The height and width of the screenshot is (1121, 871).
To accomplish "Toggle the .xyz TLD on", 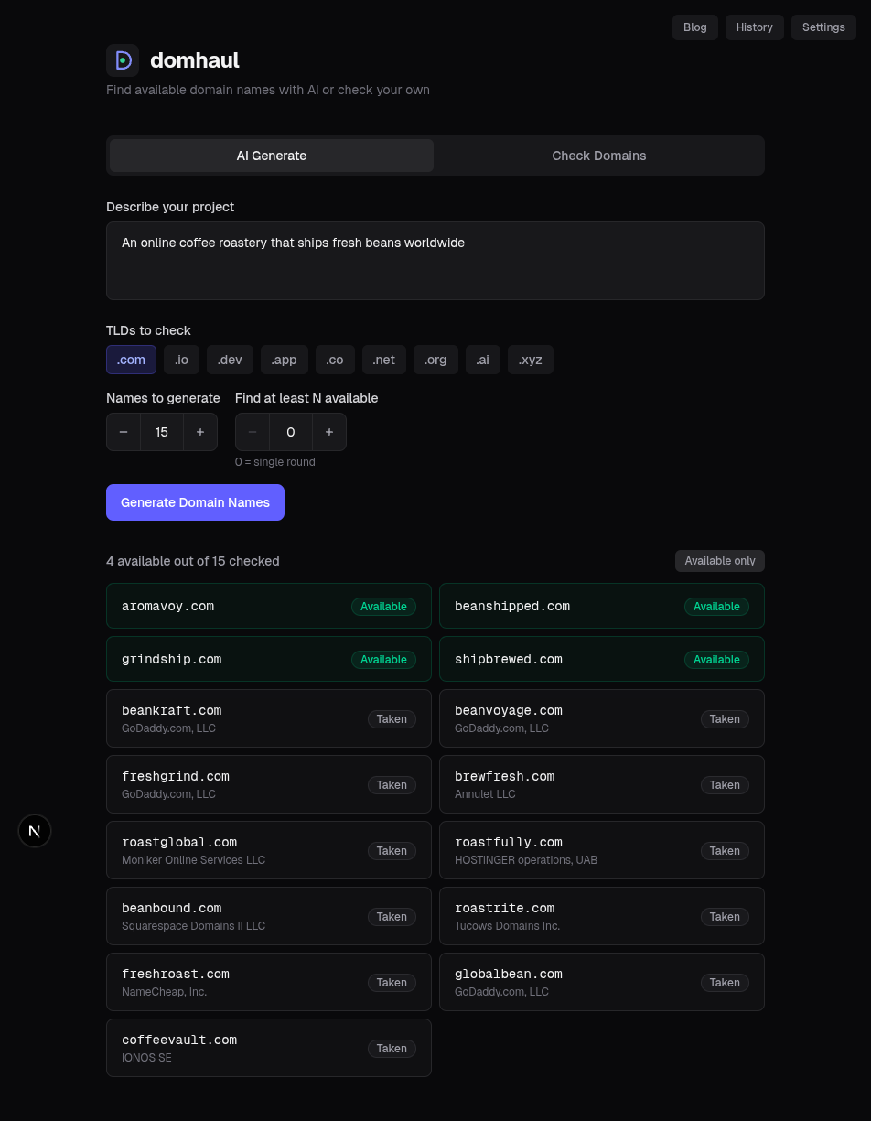I will [x=531, y=360].
